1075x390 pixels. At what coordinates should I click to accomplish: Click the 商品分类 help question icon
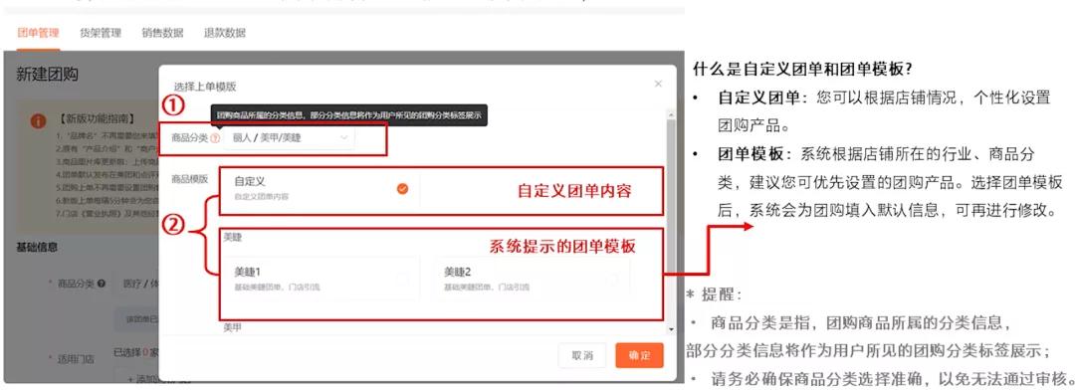215,137
